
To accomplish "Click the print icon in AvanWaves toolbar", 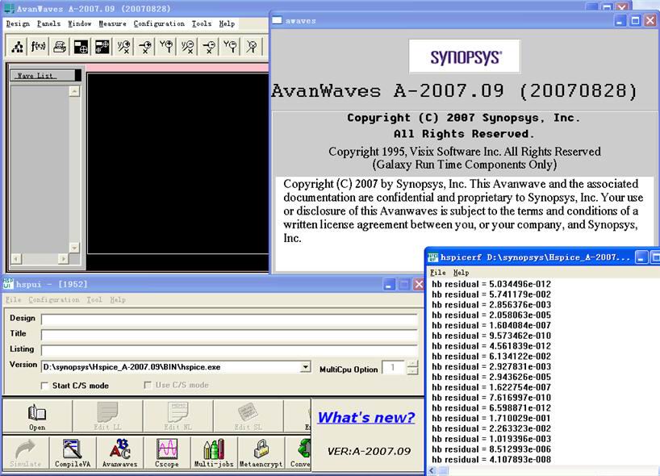I will click(60, 46).
